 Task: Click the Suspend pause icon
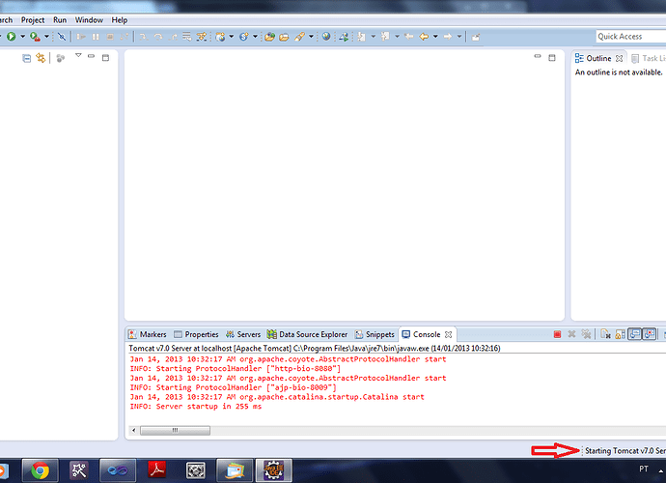tap(96, 37)
